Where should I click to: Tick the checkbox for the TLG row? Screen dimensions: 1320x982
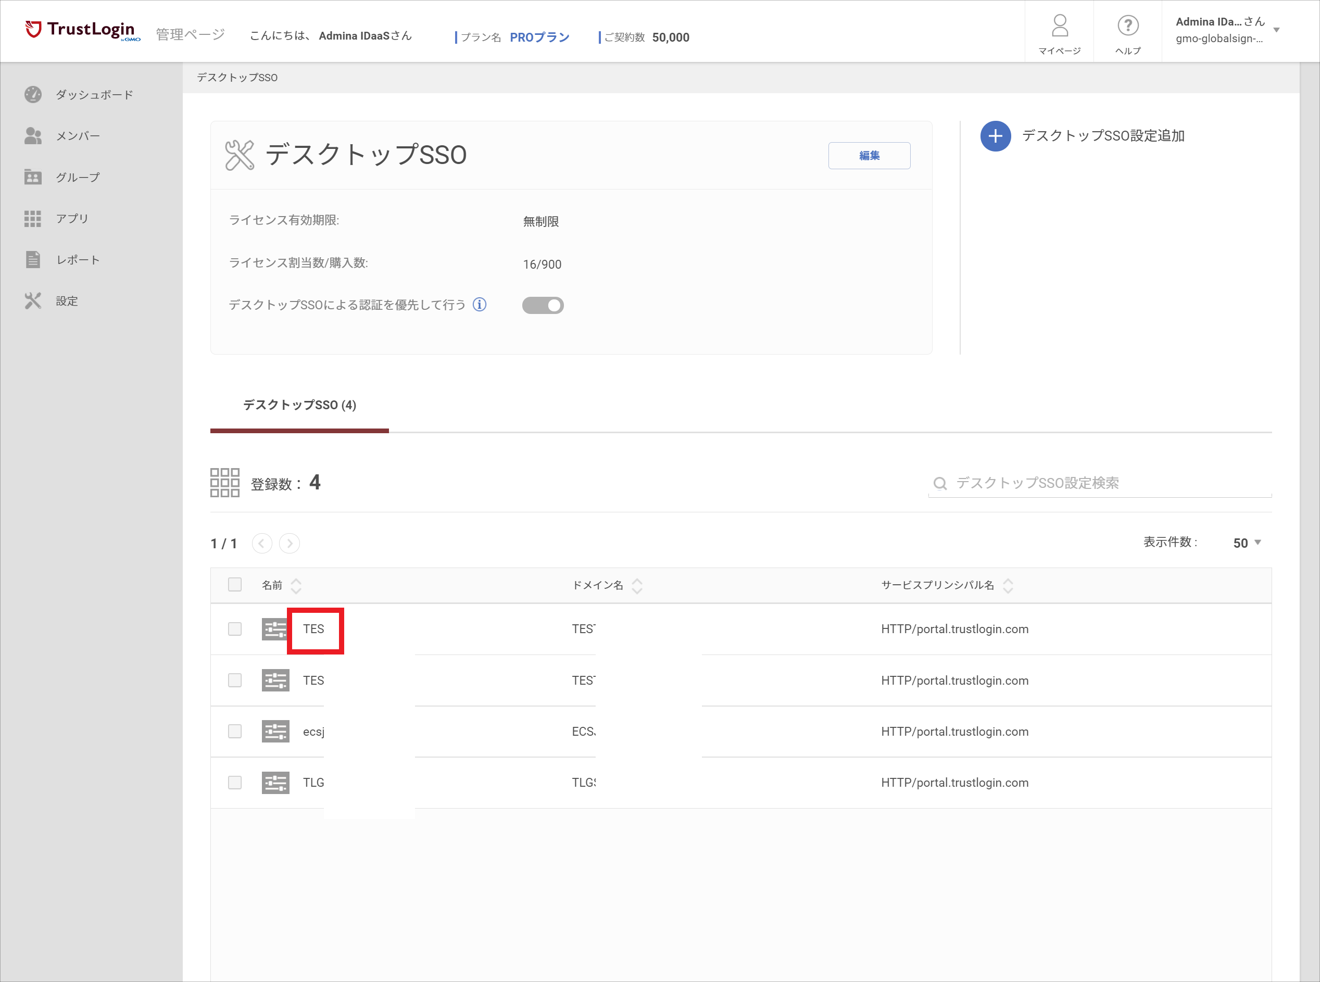click(235, 782)
